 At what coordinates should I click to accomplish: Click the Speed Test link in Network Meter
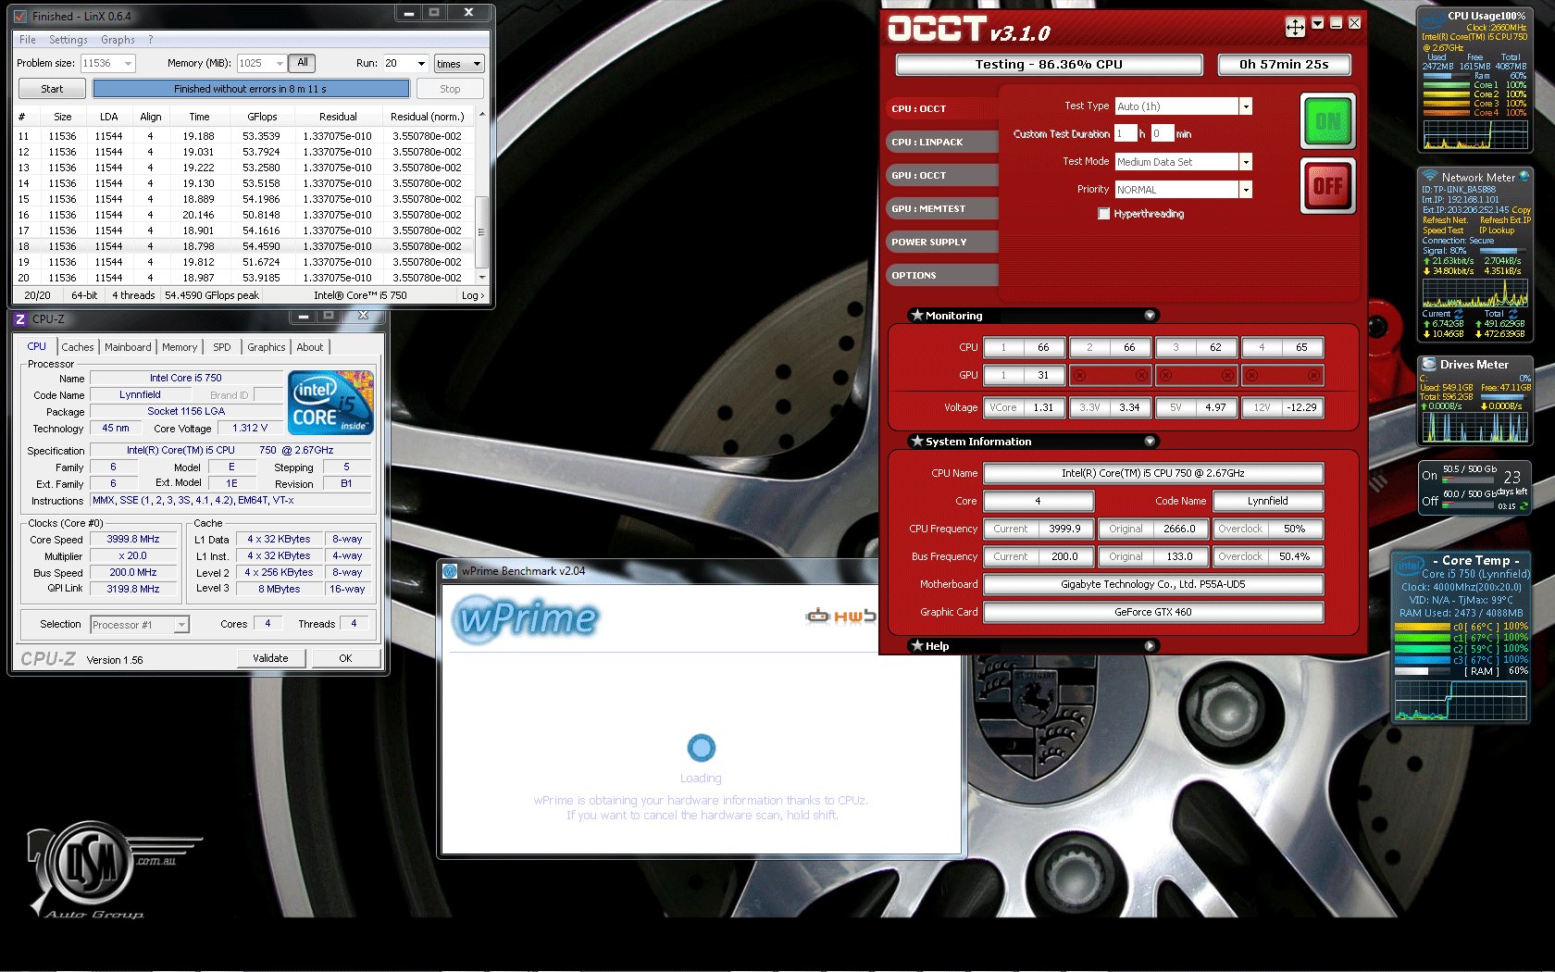(1443, 231)
